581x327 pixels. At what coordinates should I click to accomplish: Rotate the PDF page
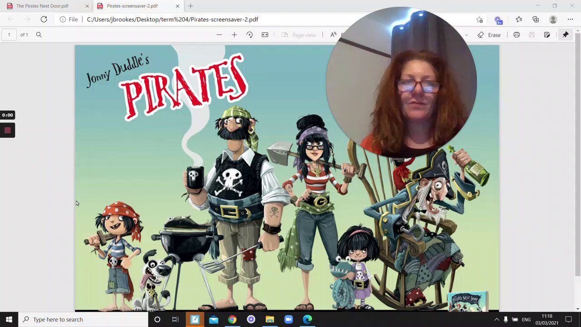[249, 35]
